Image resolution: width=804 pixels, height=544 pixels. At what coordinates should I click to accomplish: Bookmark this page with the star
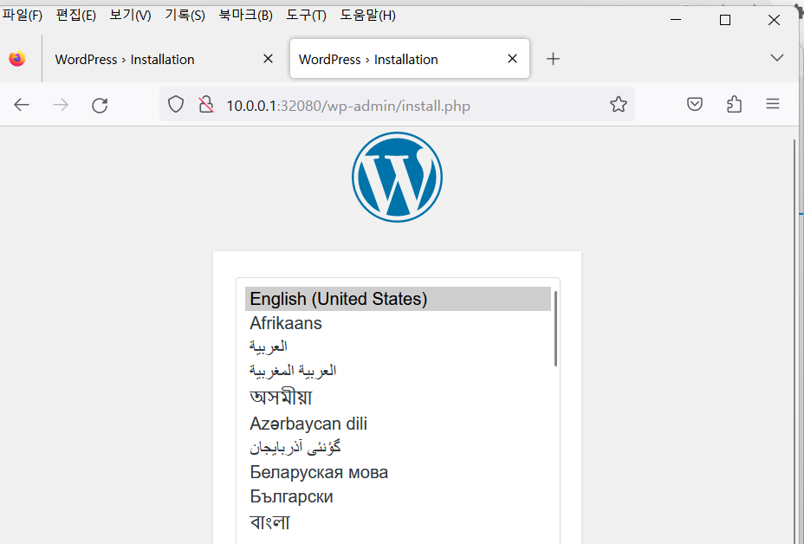619,105
